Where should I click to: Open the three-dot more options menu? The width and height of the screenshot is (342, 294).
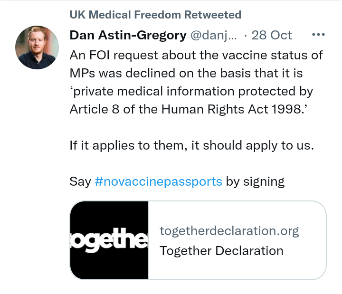[318, 35]
